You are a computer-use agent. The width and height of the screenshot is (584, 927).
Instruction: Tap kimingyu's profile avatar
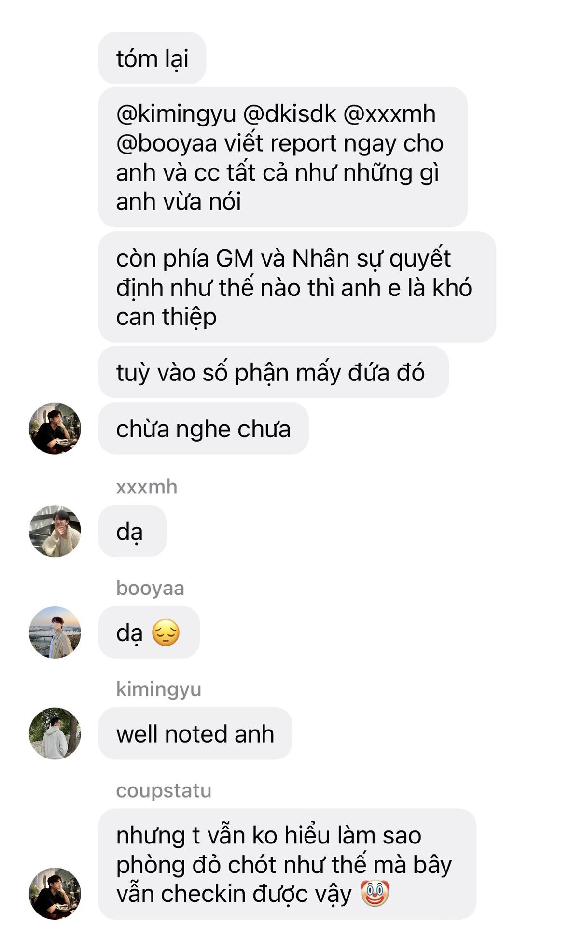(55, 733)
